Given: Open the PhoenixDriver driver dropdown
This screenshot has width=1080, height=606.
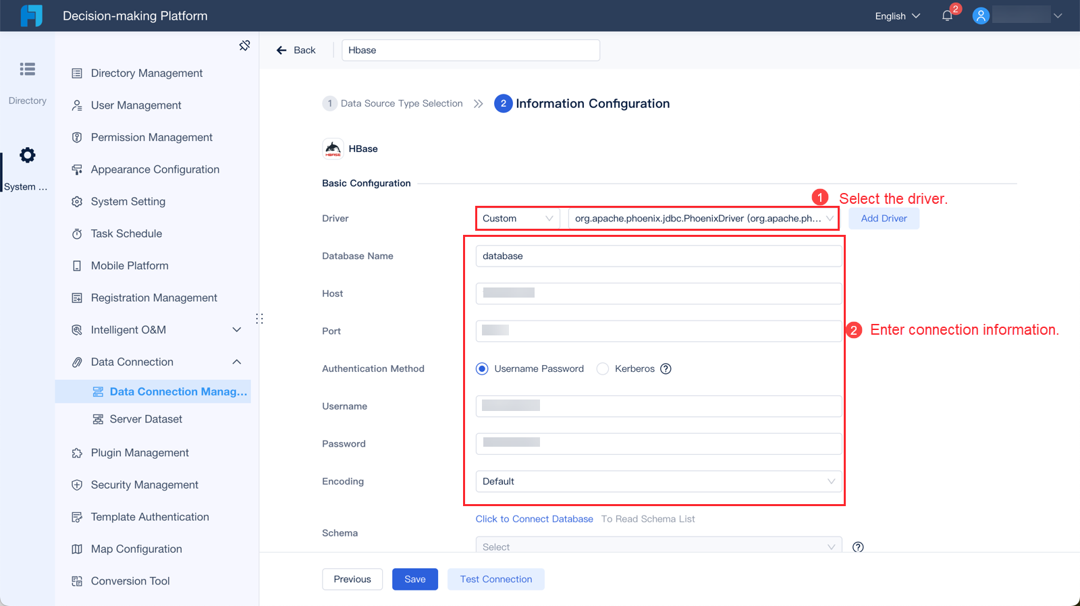Looking at the screenshot, I should [703, 218].
